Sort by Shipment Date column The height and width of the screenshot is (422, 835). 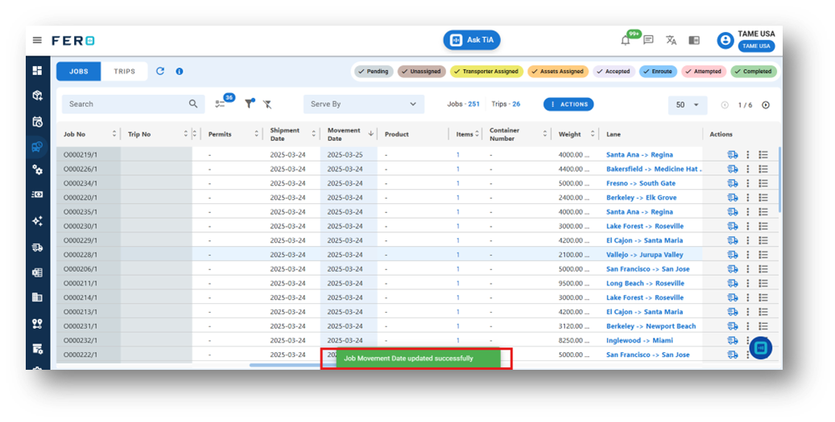(314, 134)
